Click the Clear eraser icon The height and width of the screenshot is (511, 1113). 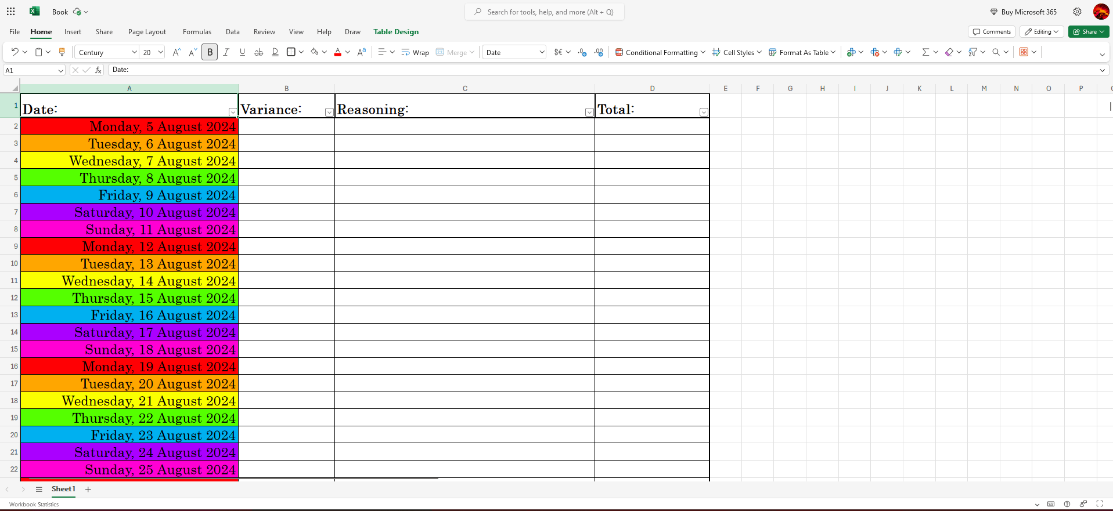click(949, 52)
